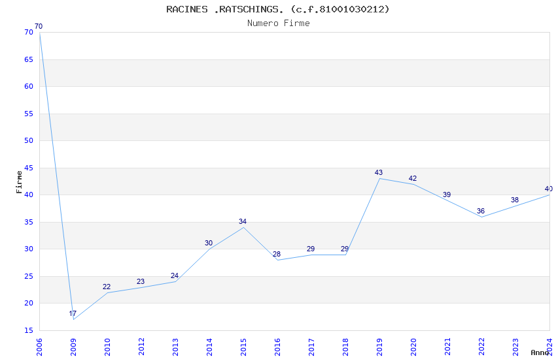Viewport: 556px width, 359px height.
Task: Click the x-axis year label 2017
Action: tap(311, 347)
